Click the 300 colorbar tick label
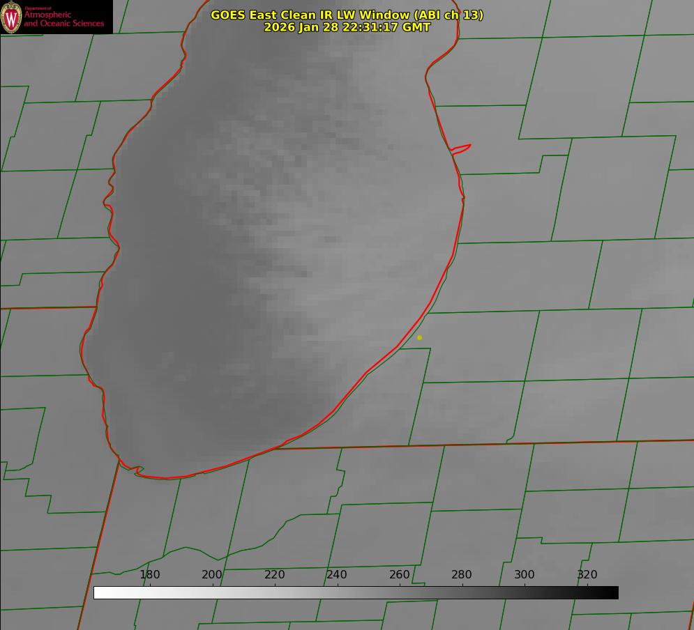The image size is (694, 630). click(525, 575)
